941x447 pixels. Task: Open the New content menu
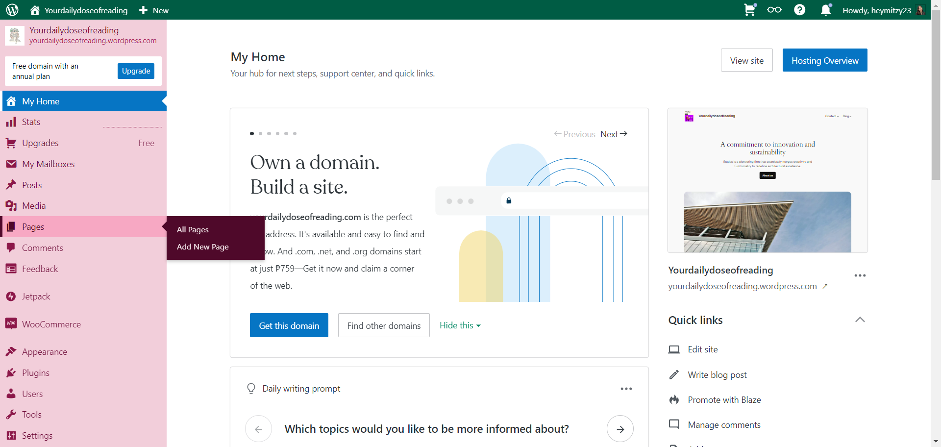coord(154,10)
